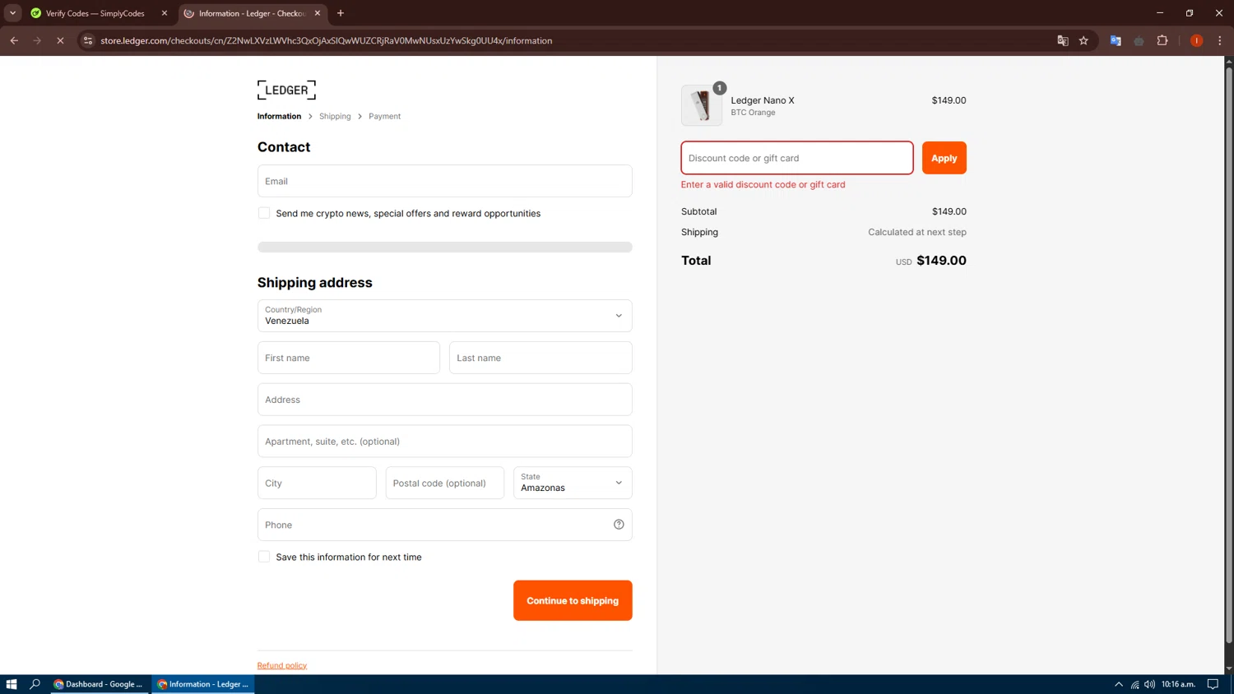Screen dimensions: 1234x694
Task: Click the discount code error message
Action: pos(763,184)
